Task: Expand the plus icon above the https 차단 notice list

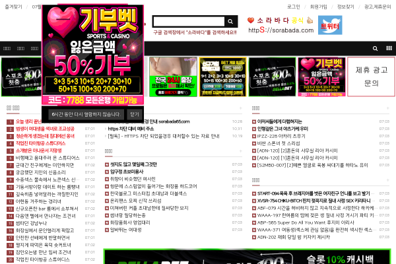Action: (240, 108)
